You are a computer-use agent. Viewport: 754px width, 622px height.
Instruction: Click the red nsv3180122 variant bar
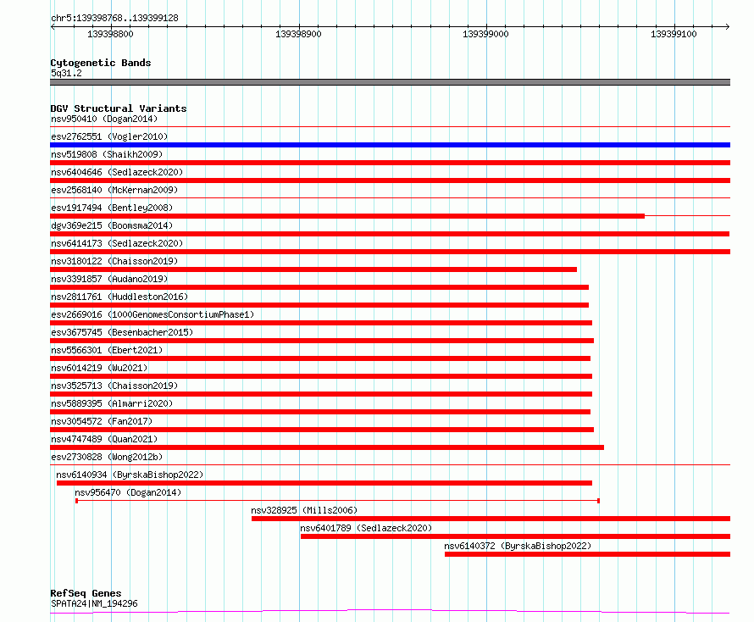point(313,269)
